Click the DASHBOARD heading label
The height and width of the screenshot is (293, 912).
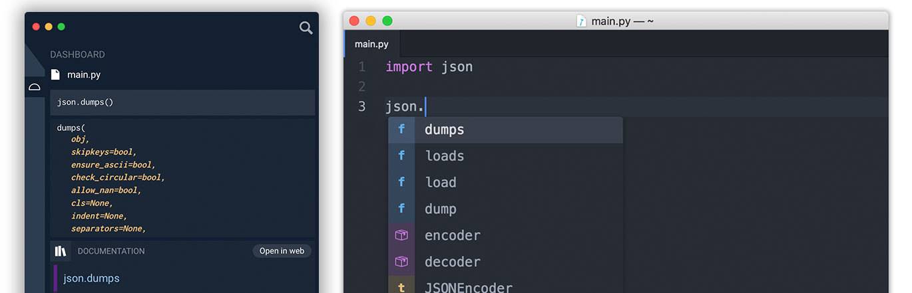[77, 54]
